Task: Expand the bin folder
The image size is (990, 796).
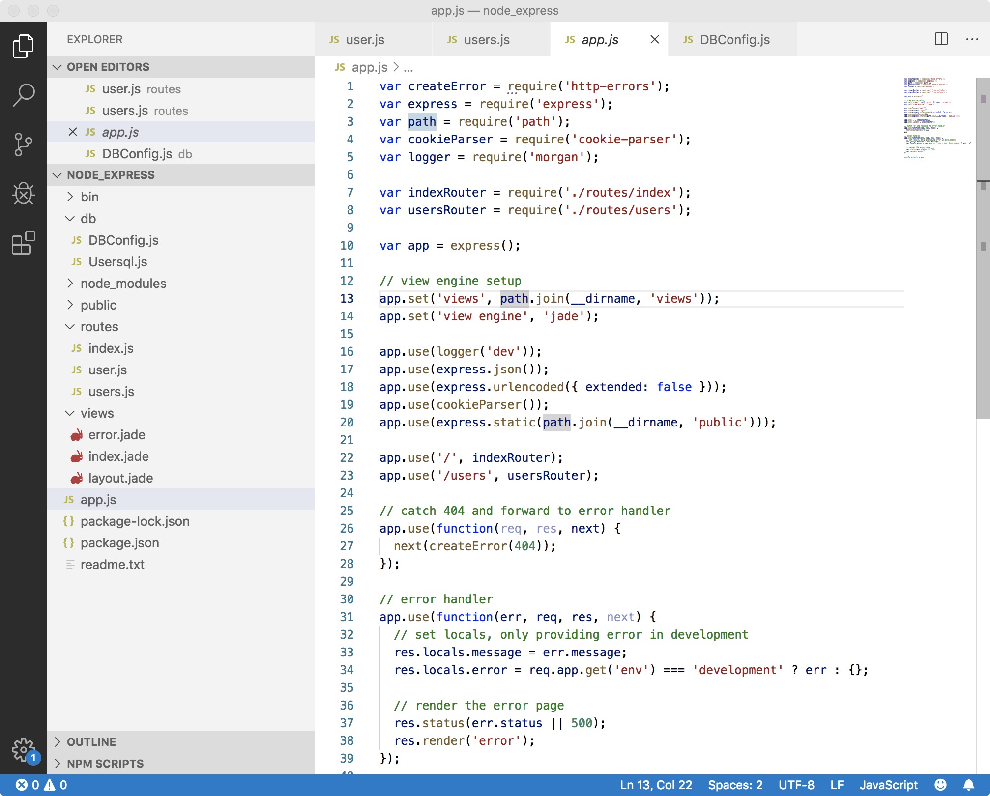Action: coord(89,197)
